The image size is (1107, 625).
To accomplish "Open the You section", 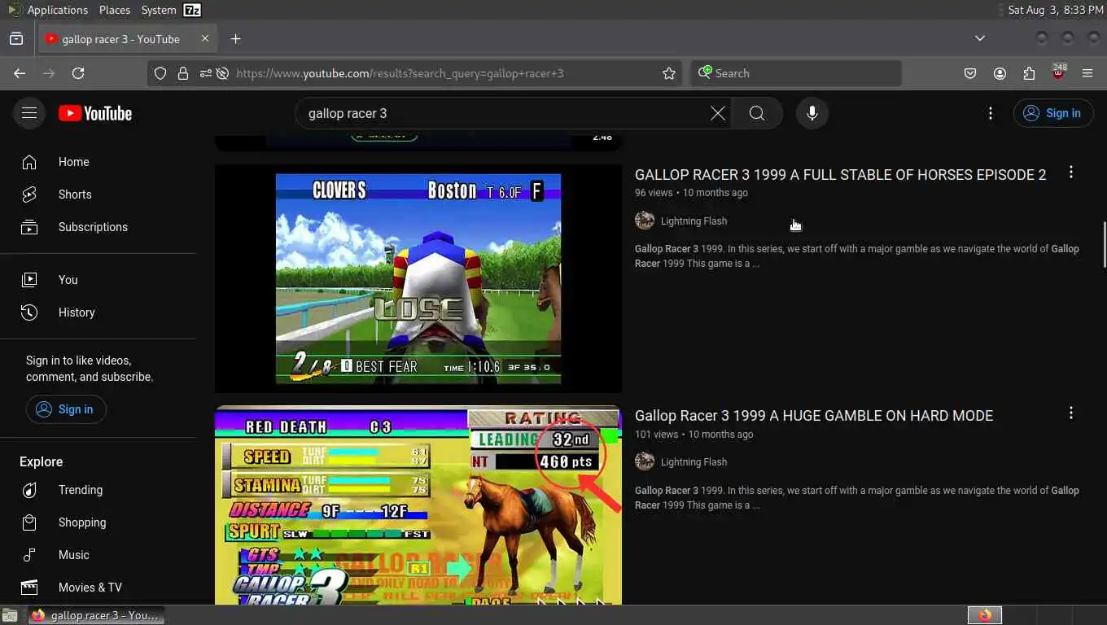I will 98,280.
